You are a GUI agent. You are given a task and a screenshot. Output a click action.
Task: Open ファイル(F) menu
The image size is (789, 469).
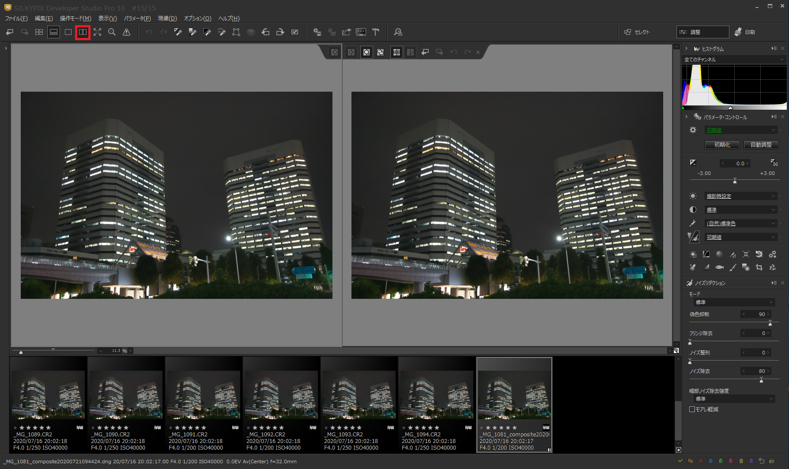[16, 19]
